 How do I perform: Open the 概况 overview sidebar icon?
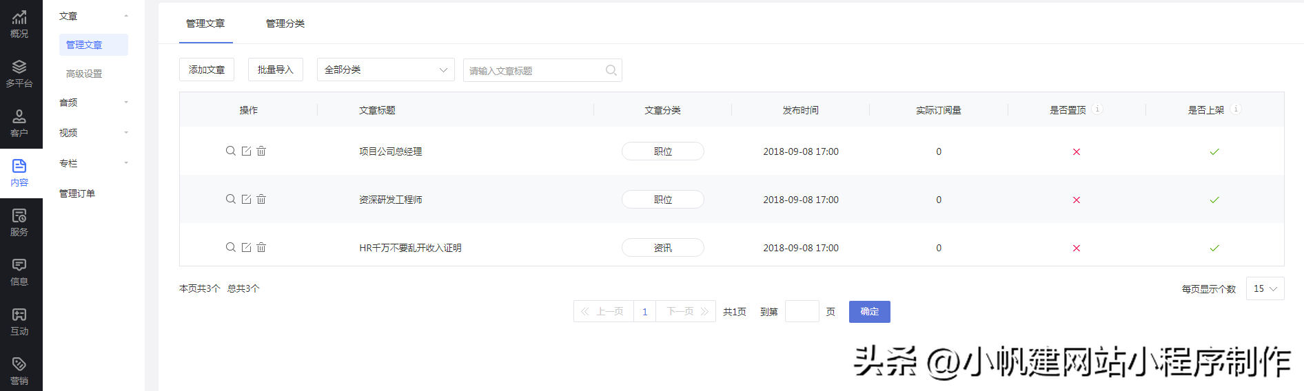(x=19, y=24)
